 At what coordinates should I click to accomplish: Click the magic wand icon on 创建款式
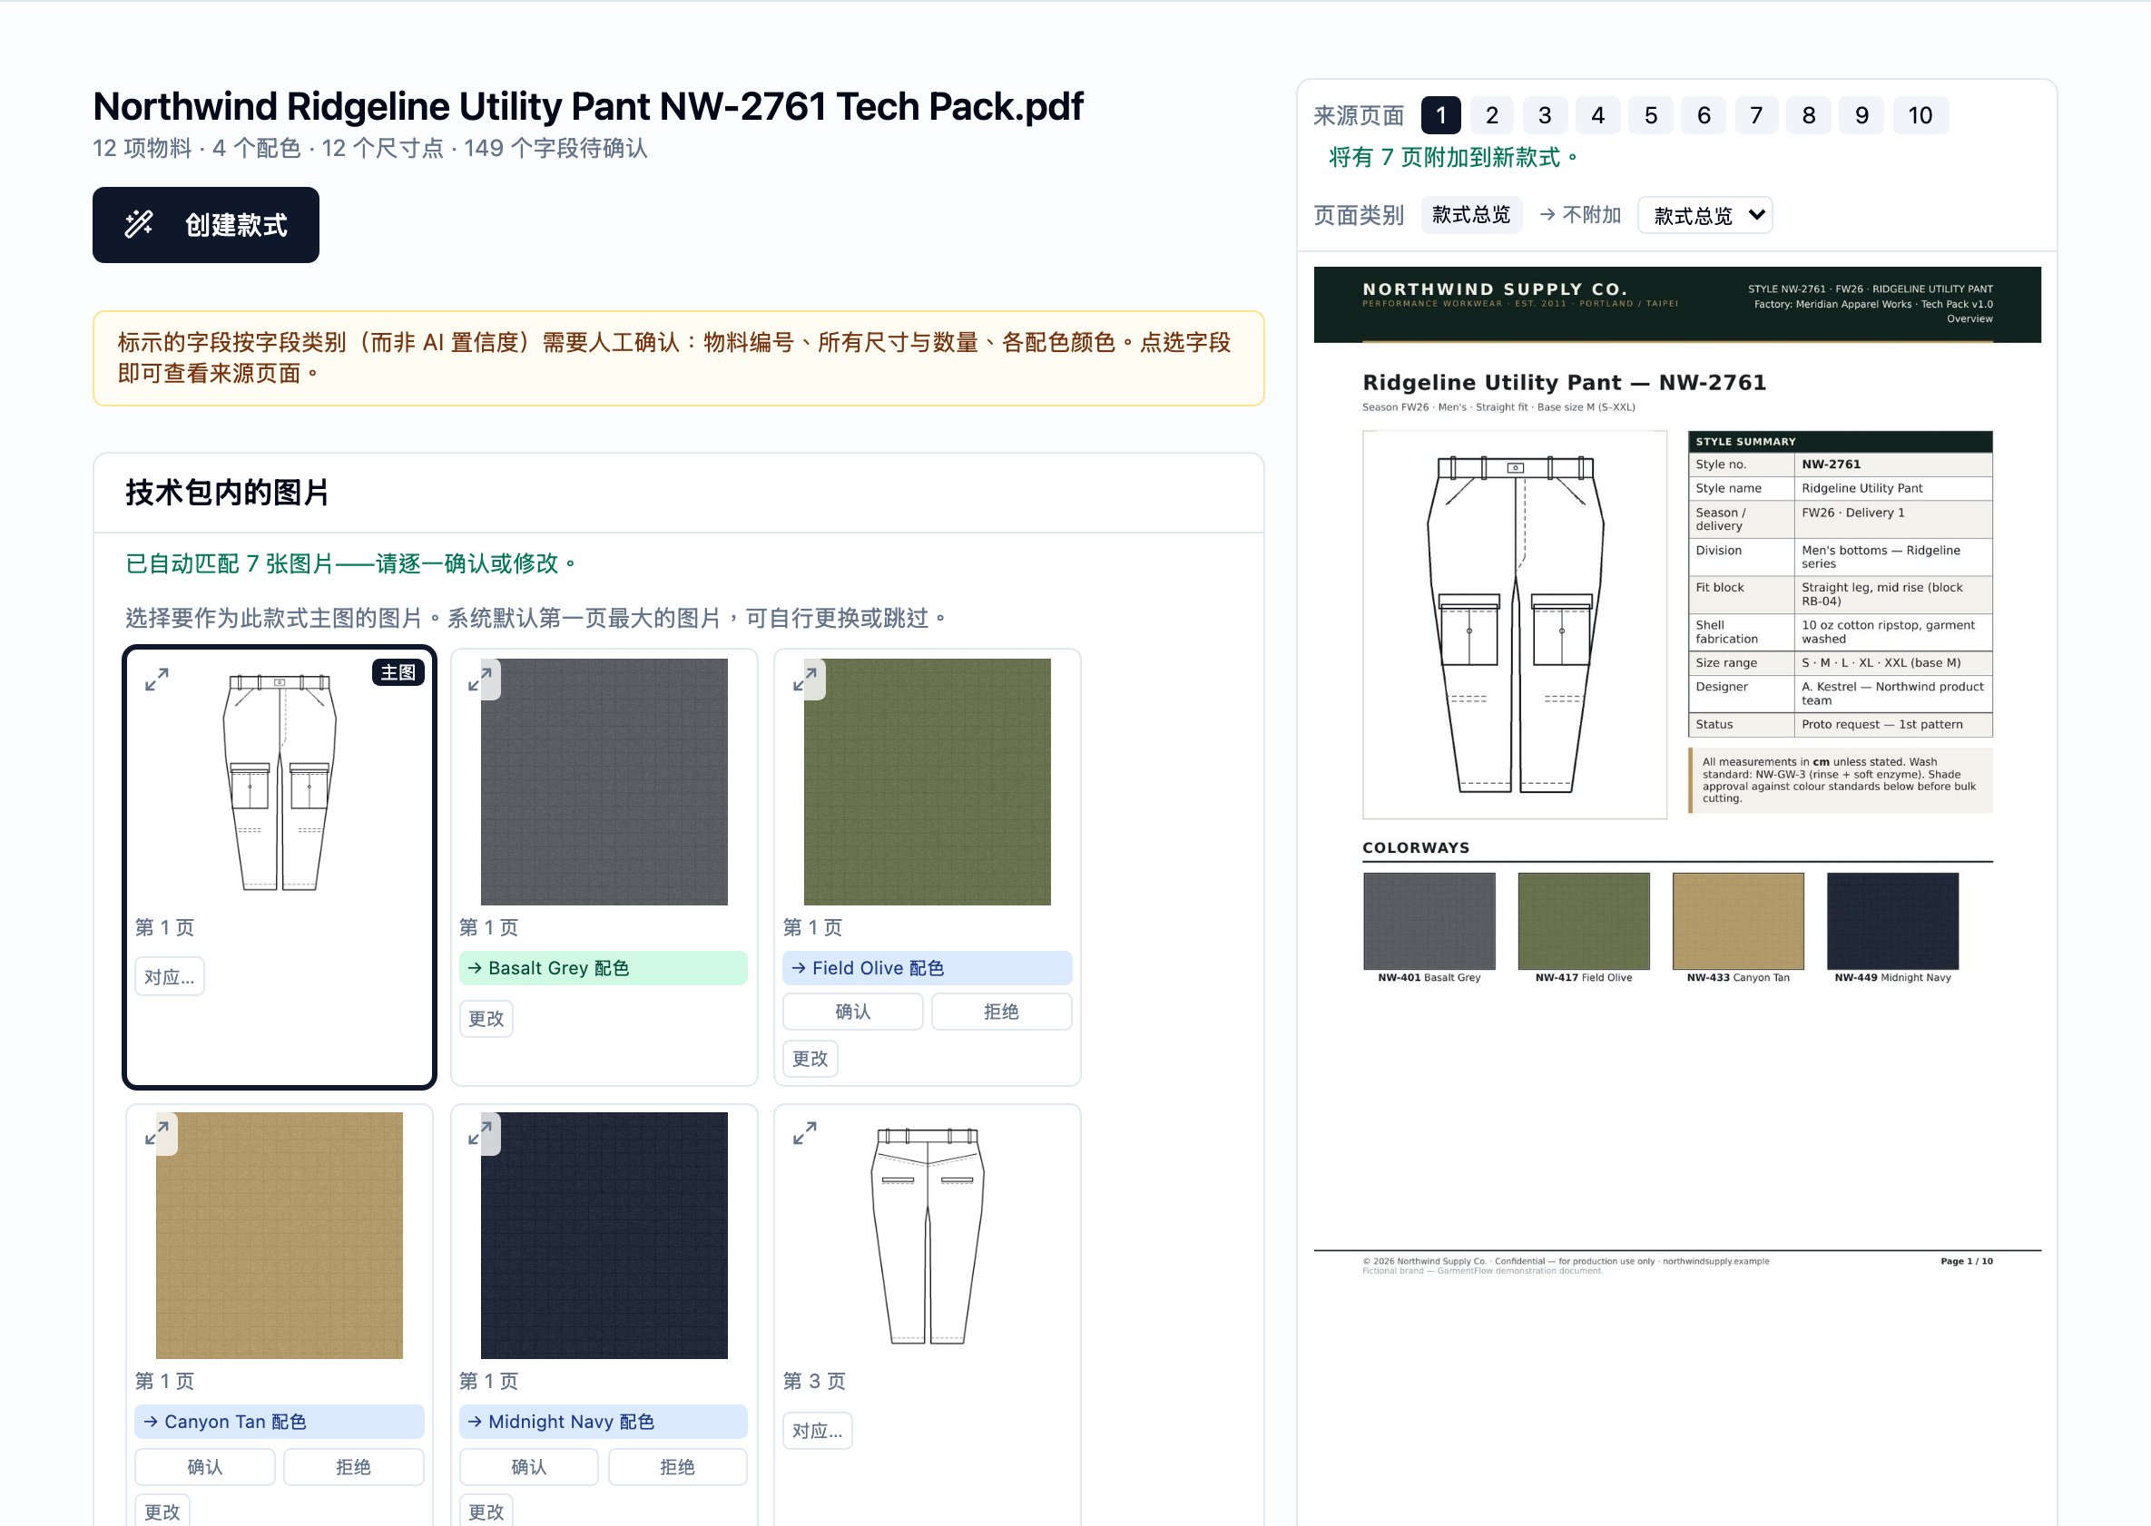coord(139,223)
